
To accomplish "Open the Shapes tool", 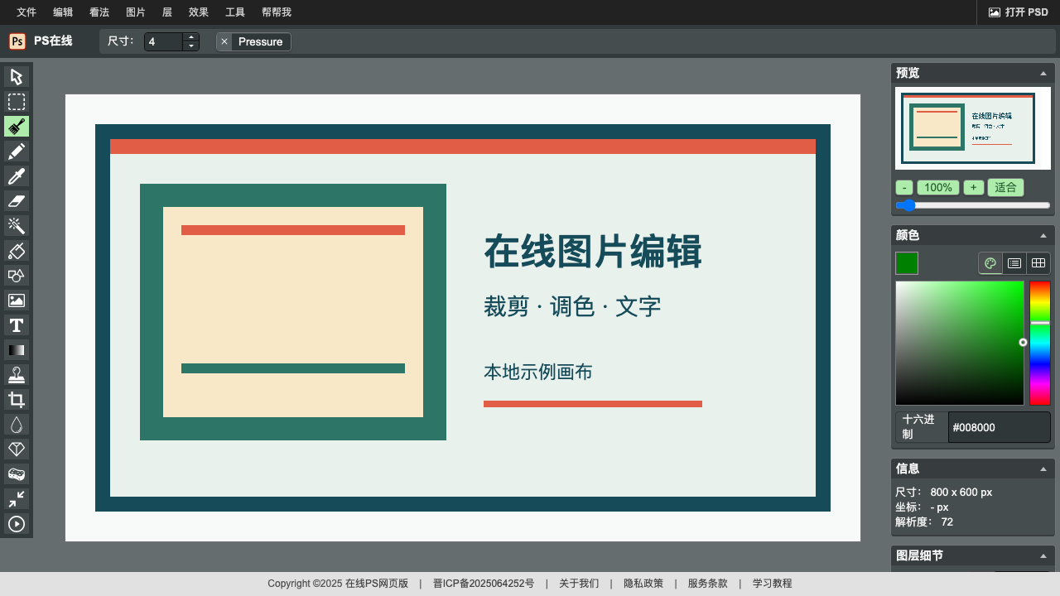I will (x=17, y=276).
